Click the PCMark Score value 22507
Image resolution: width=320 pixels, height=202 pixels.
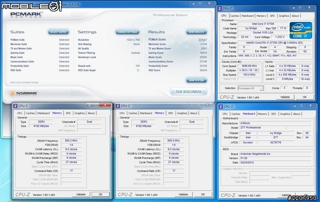pos(202,40)
